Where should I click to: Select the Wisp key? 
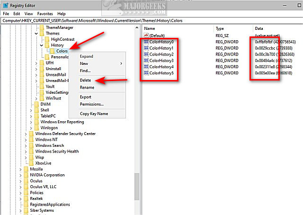39,157
